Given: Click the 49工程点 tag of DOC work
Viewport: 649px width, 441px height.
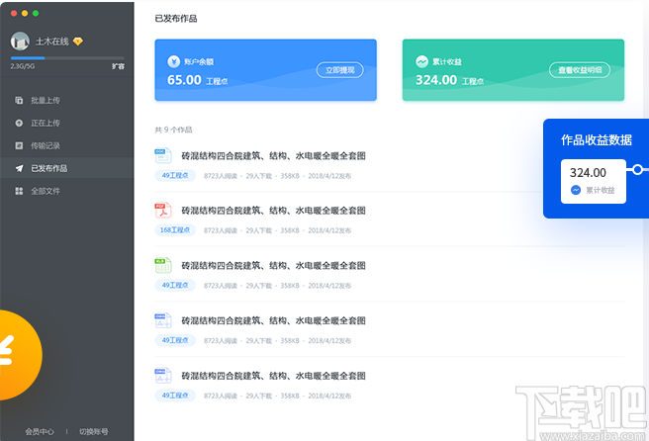Looking at the screenshot, I should pyautogui.click(x=175, y=175).
